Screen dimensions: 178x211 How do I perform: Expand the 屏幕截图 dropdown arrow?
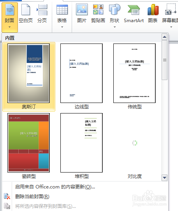[171, 27]
